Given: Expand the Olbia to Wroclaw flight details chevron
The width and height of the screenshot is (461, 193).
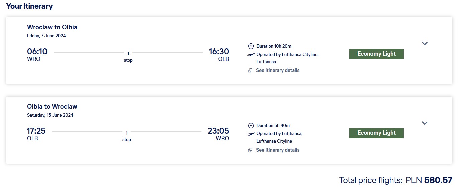Looking at the screenshot, I should [x=425, y=123].
